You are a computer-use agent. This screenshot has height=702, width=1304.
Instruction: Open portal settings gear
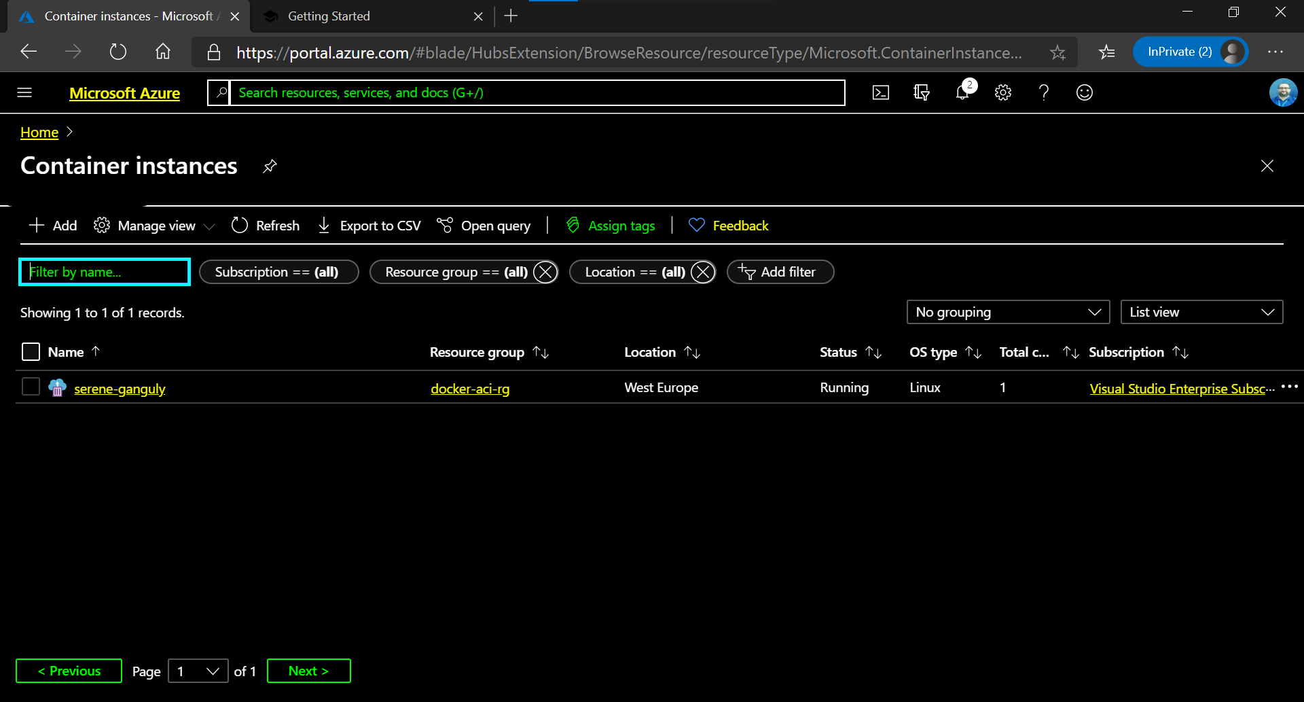pyautogui.click(x=1003, y=92)
